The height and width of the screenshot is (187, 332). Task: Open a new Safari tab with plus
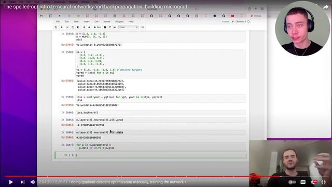[256, 9]
